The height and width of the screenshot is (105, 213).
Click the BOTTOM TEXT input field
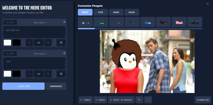[x=34, y=32]
